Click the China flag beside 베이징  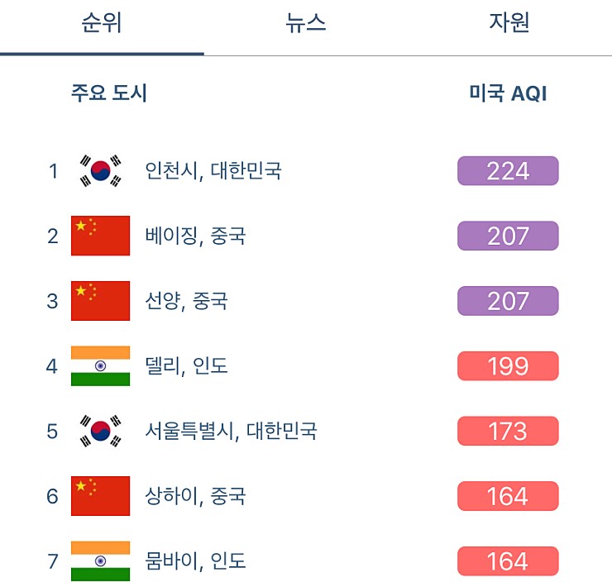pyautogui.click(x=100, y=236)
